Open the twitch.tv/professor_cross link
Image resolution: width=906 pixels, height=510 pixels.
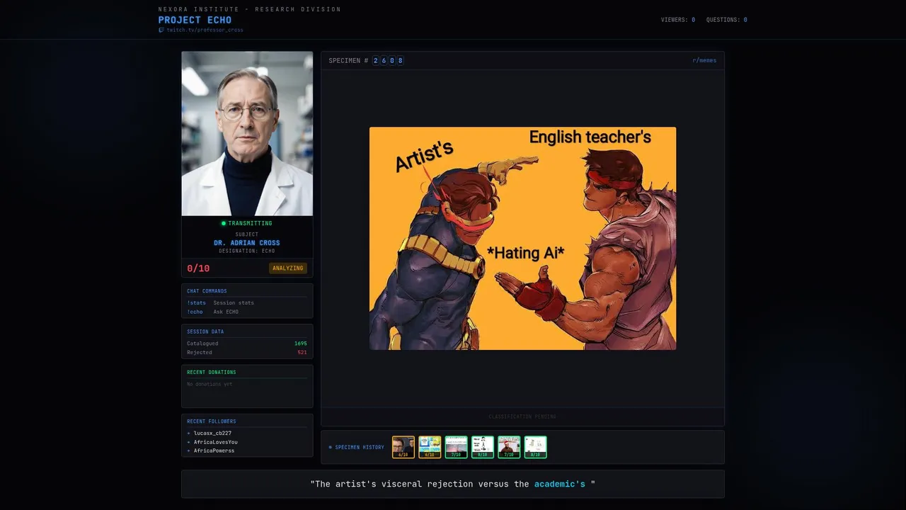(x=205, y=30)
